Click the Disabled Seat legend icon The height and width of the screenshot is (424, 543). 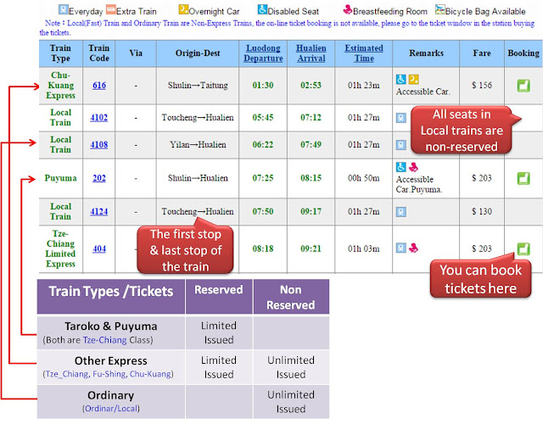point(262,9)
